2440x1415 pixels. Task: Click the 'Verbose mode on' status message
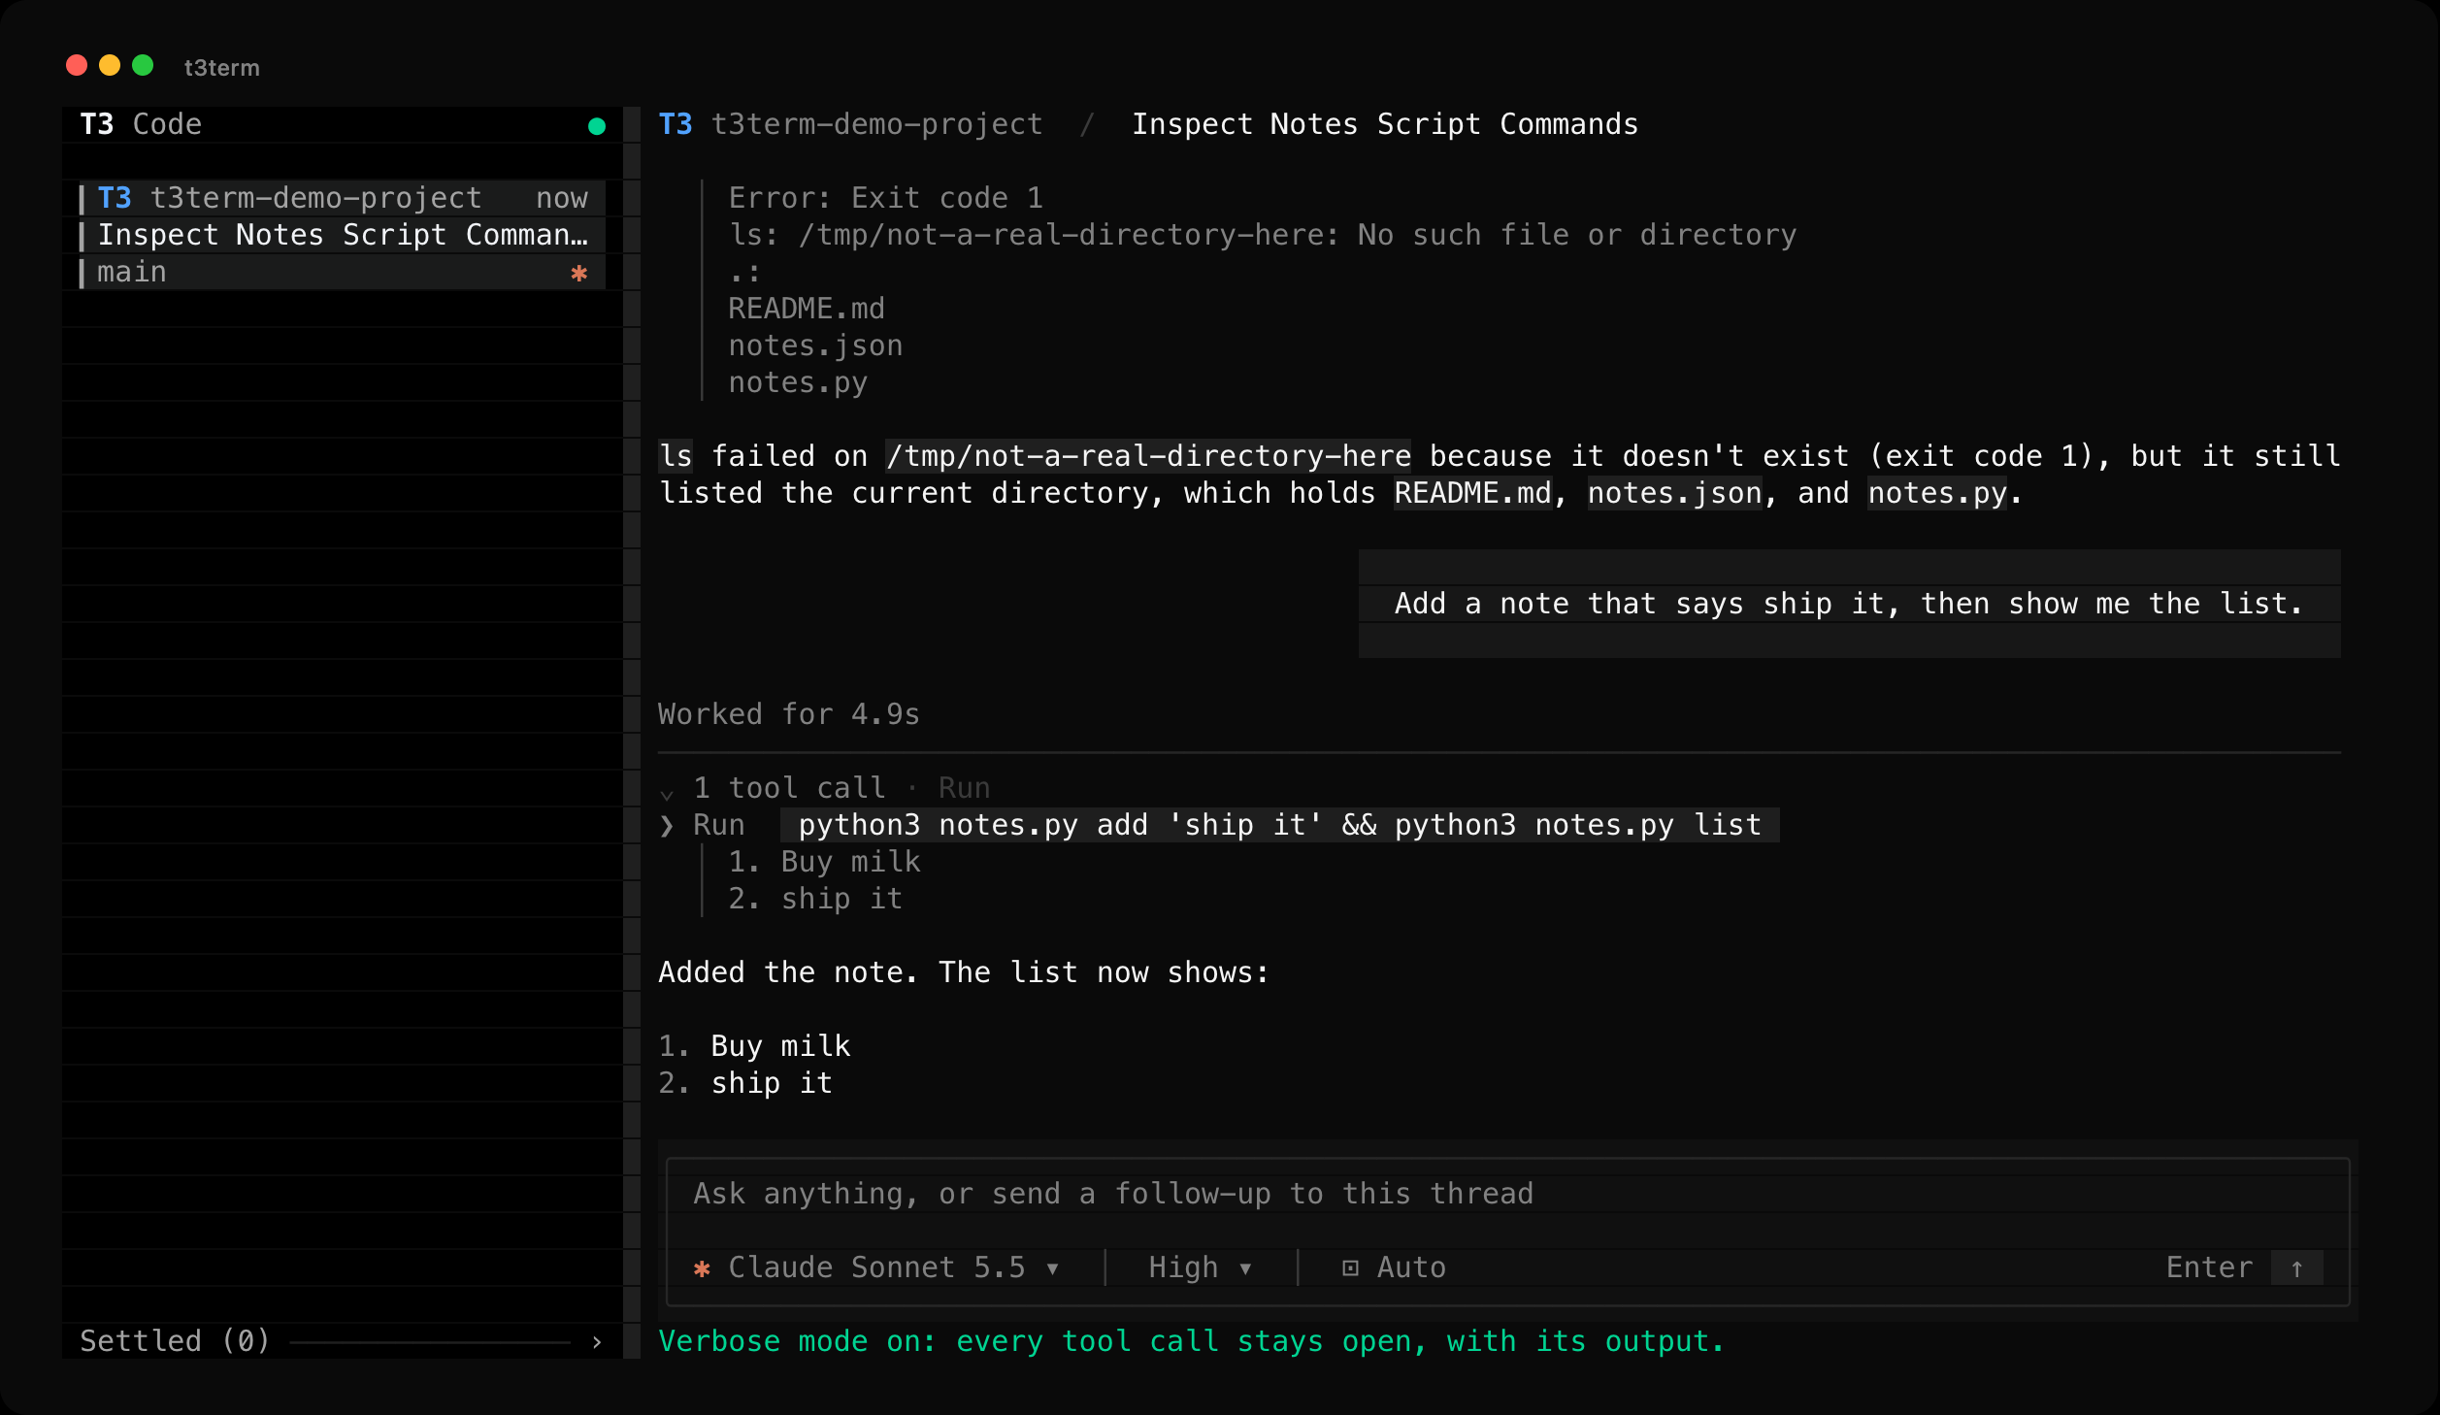coord(1192,1341)
